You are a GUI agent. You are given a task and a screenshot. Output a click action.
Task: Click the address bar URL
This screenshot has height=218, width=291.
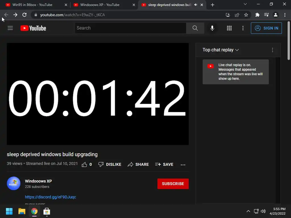72,15
